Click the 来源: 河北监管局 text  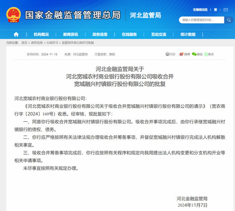click(x=76, y=54)
